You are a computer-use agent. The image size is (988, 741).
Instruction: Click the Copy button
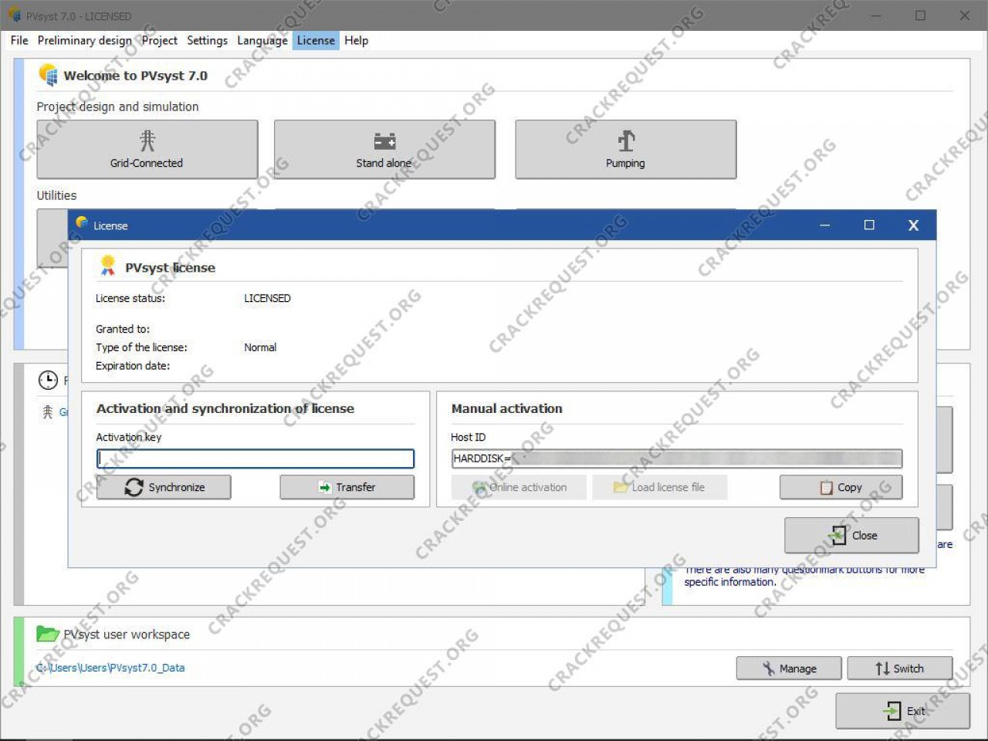click(841, 487)
